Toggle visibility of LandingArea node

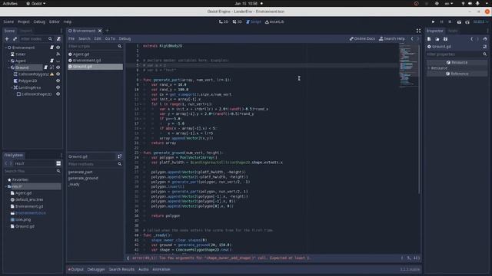(x=58, y=87)
